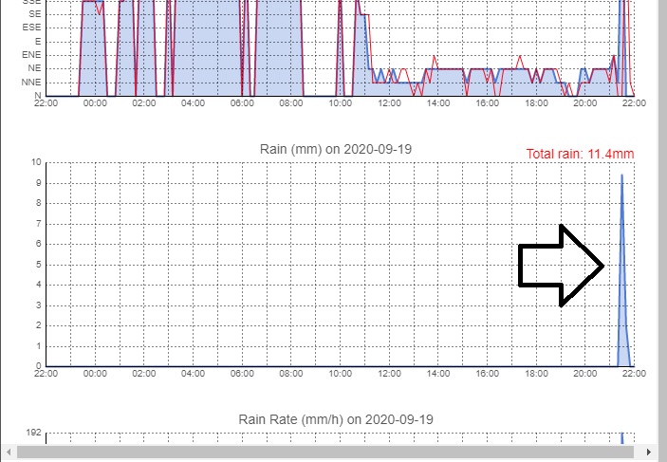Click the '00:00' label under the wind direction chart

(x=95, y=103)
